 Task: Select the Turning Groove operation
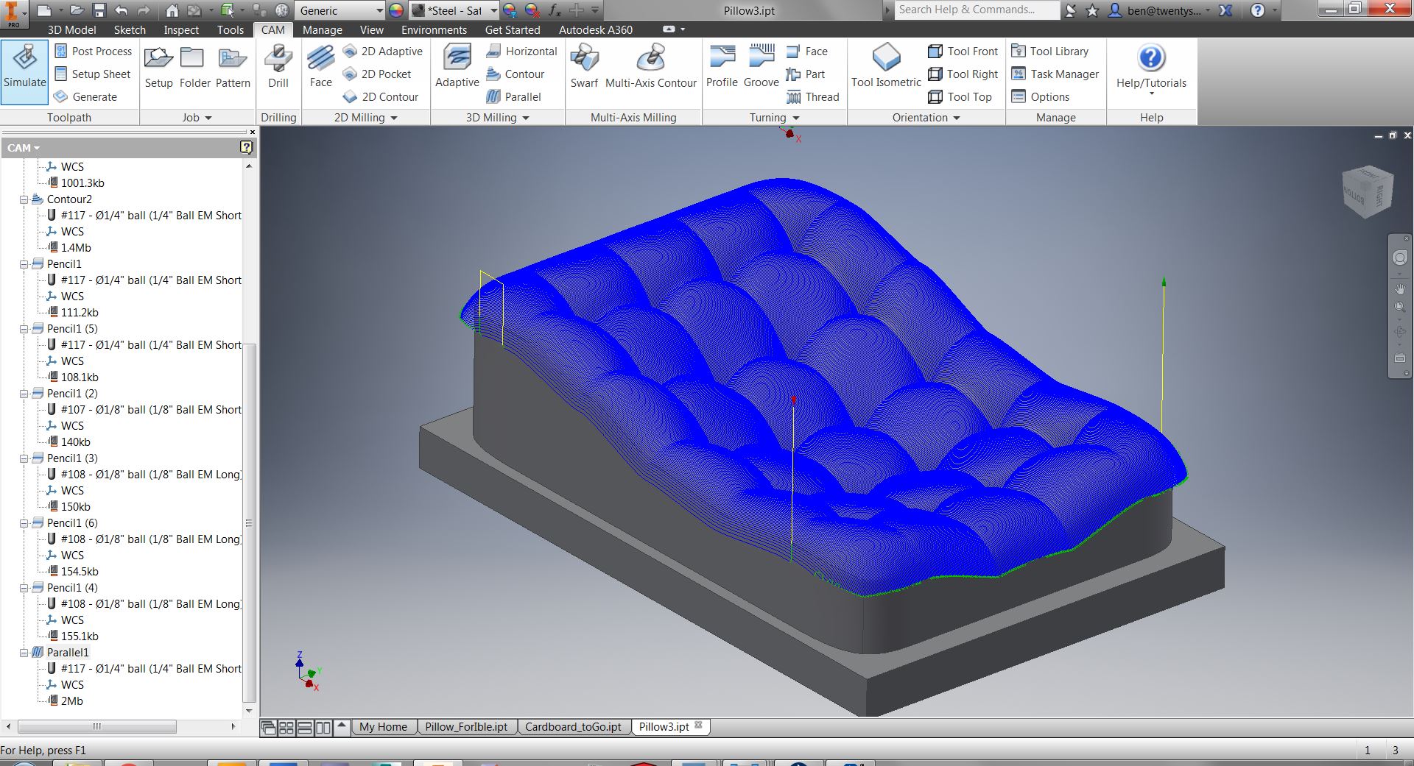click(761, 67)
